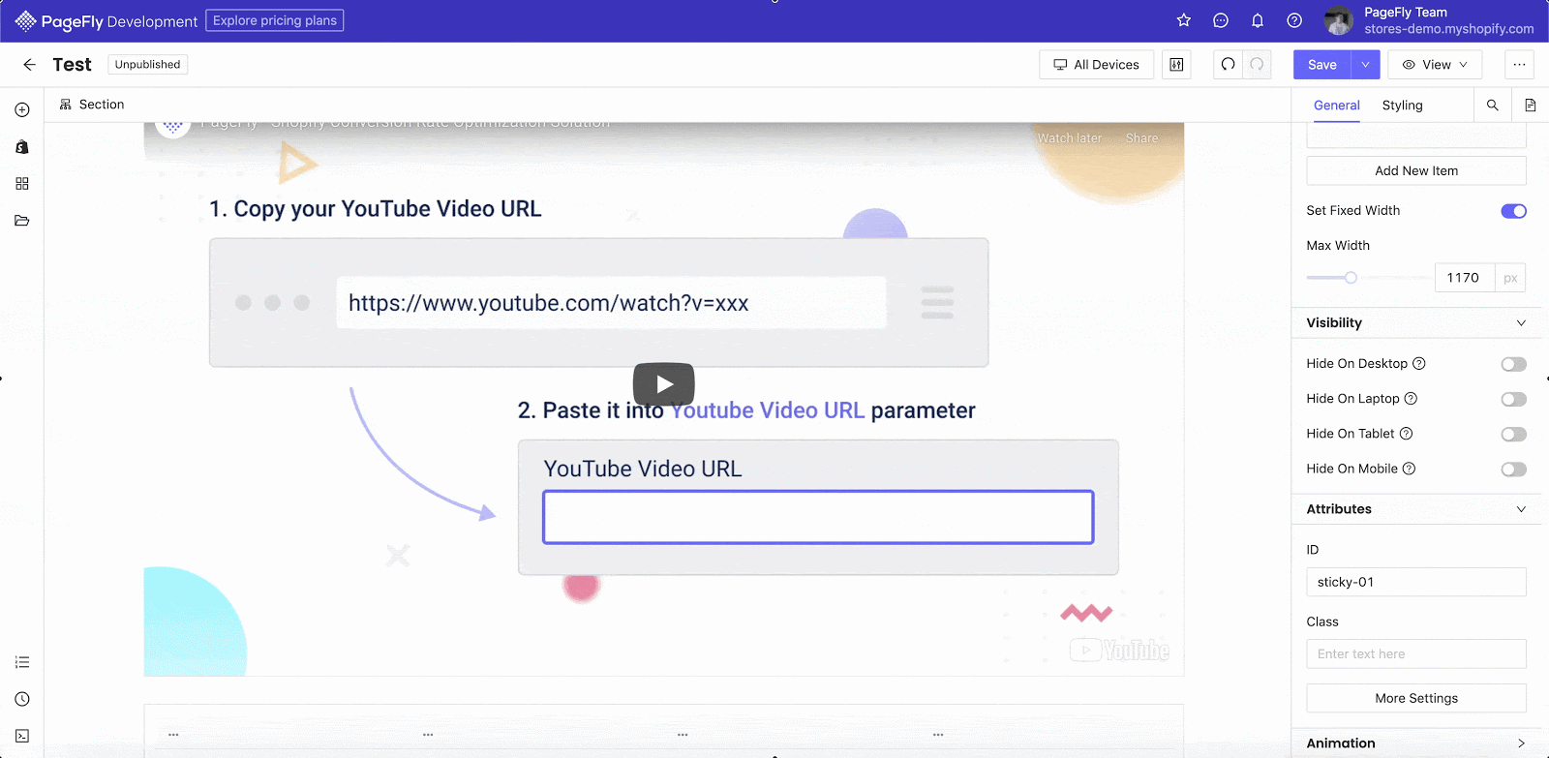Screen dimensions: 1549x758
Task: Expand the Animation section
Action: click(1521, 743)
